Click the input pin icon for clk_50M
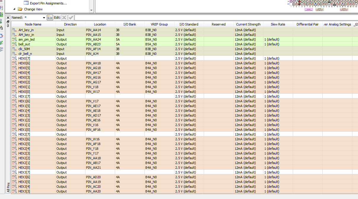358x199 pixels. (14, 49)
